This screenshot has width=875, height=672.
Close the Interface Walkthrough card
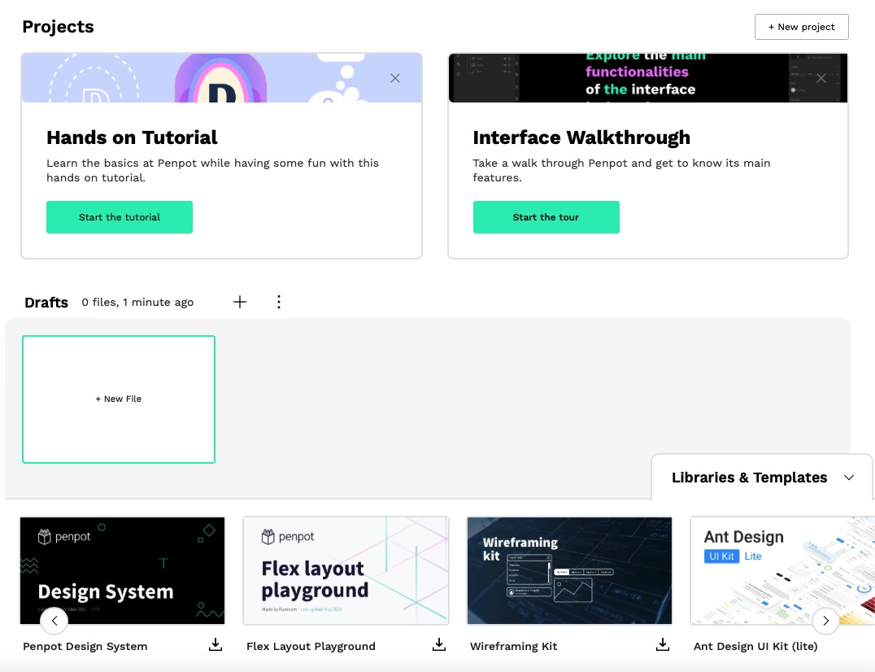(821, 78)
